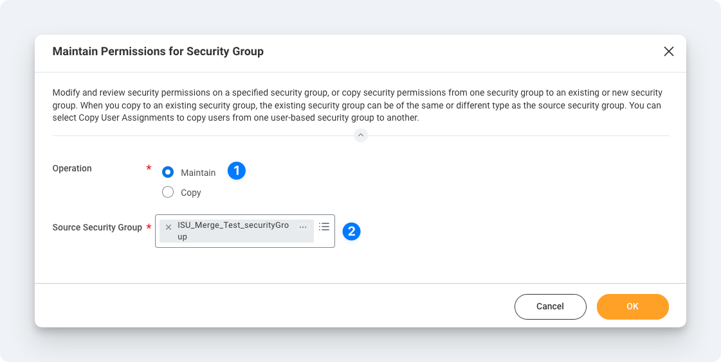Click the ISU_Merge_Test_securityGroup chip text

[x=233, y=231]
